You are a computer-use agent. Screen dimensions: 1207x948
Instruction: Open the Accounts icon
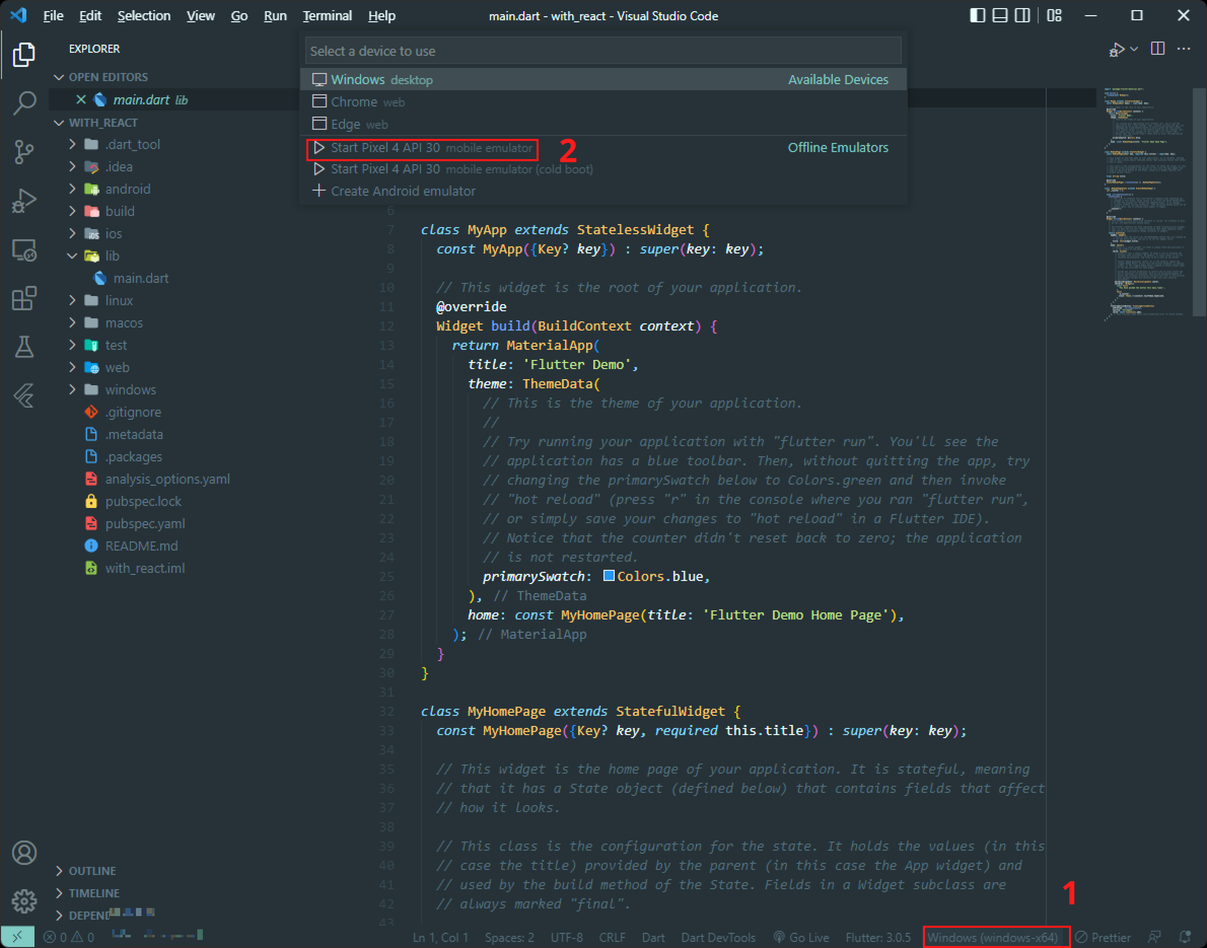pyautogui.click(x=24, y=853)
